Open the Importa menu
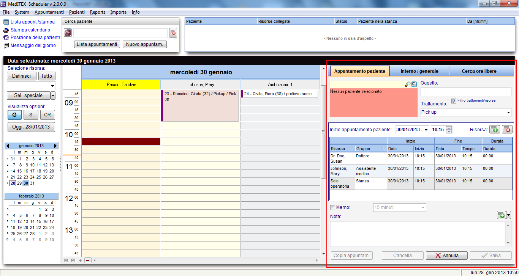 (x=119, y=12)
